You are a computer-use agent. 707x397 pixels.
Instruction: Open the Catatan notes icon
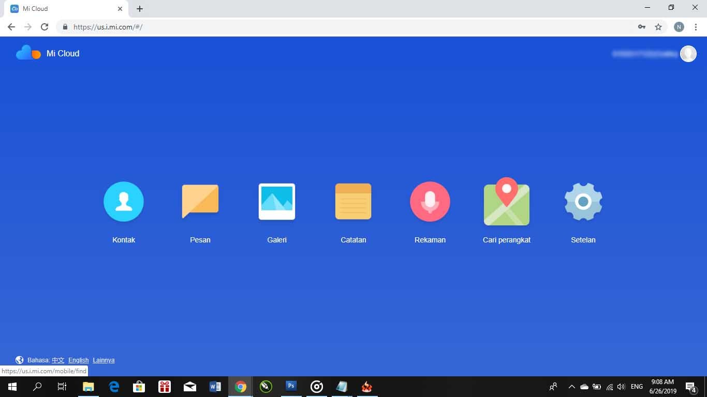(353, 202)
